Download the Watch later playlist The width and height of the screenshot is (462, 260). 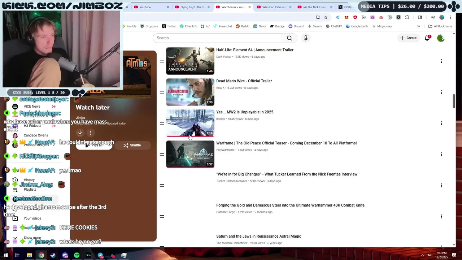pyautogui.click(x=80, y=133)
